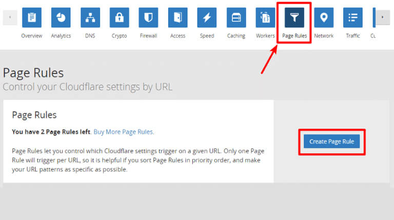The width and height of the screenshot is (394, 220).
Task: Open the Overview section icon
Action: point(32,17)
